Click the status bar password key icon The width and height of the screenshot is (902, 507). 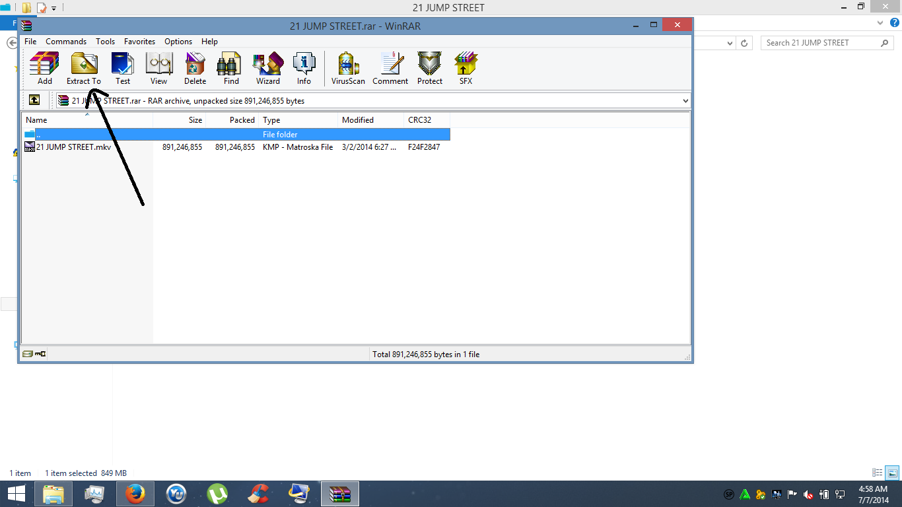(40, 355)
